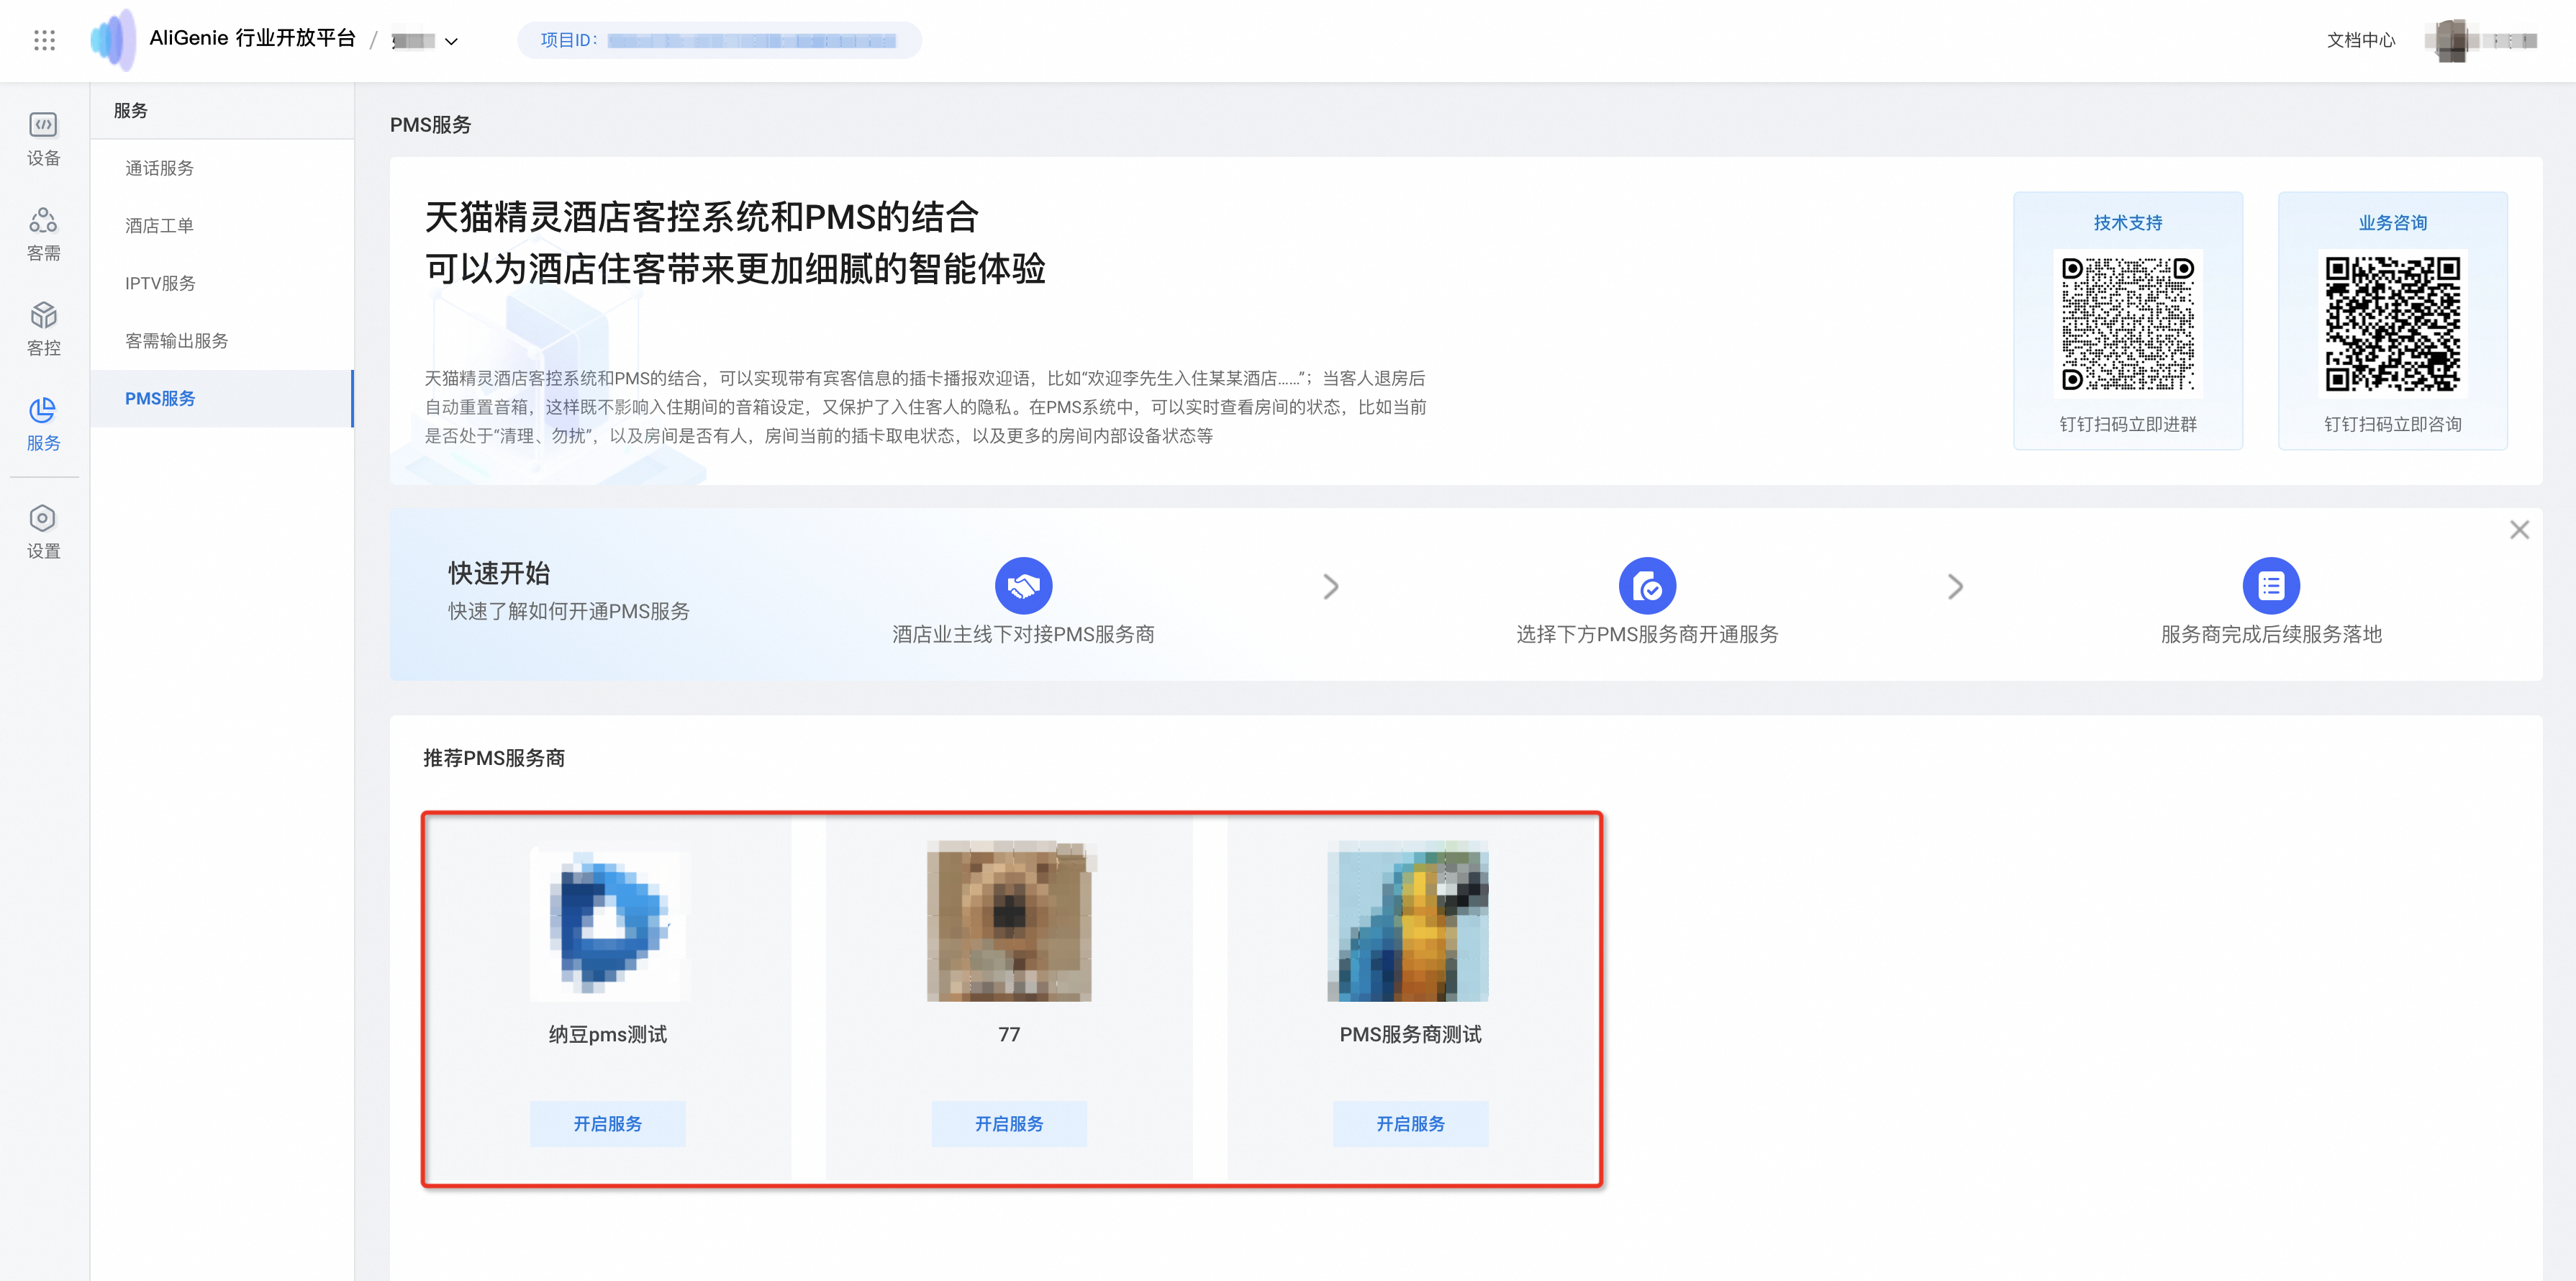
Task: Open 设备 in the left rail
Action: click(43, 139)
